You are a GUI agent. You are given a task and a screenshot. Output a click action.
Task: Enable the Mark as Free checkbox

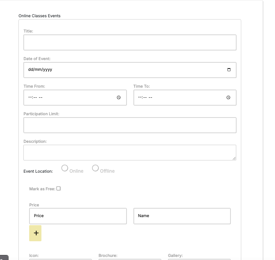pyautogui.click(x=59, y=188)
